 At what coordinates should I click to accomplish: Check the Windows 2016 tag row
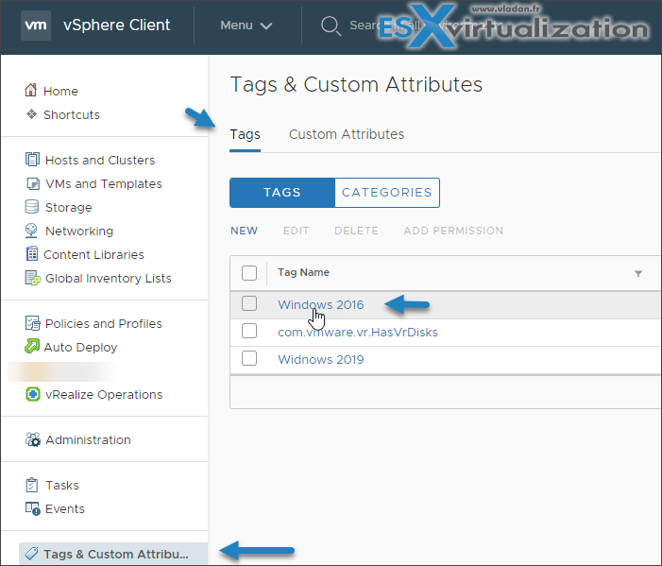tap(249, 303)
